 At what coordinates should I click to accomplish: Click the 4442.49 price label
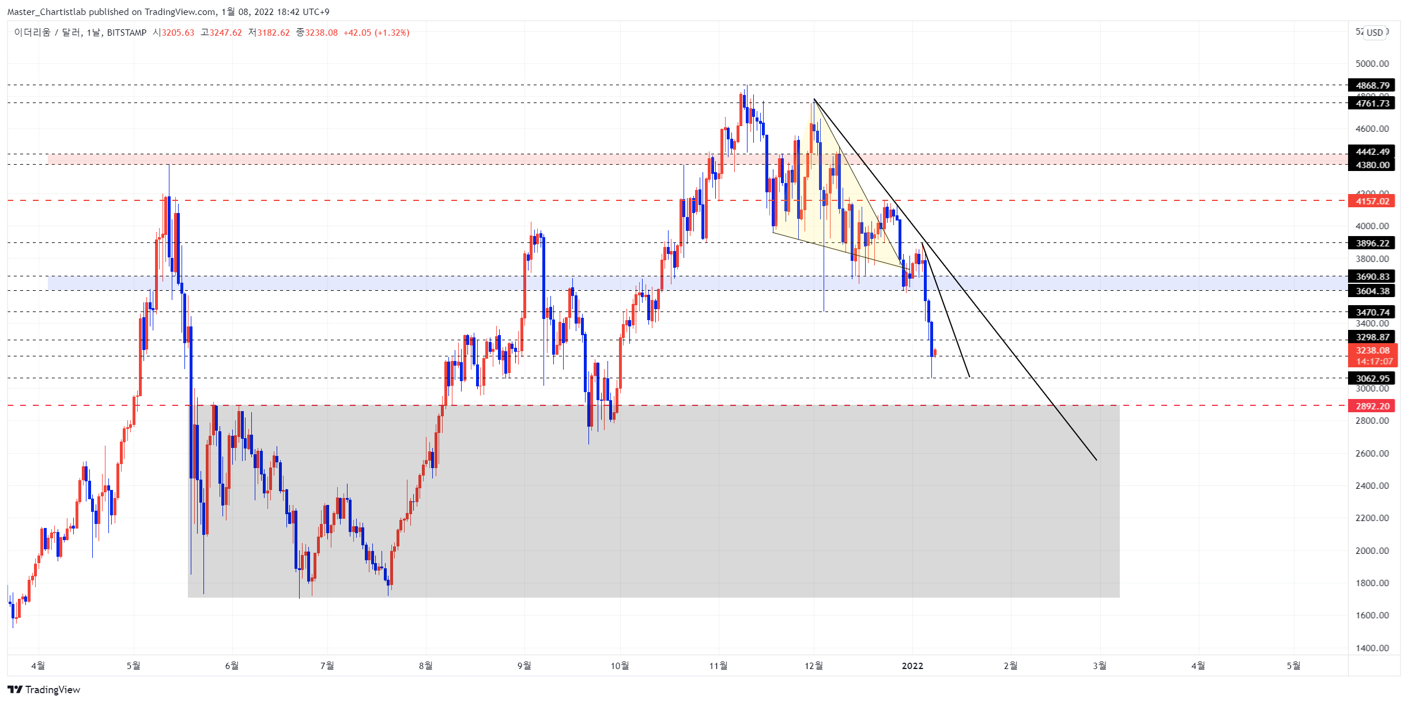[1372, 151]
